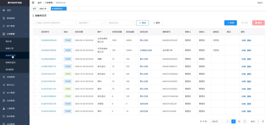
Task: Click the 重置 reset button
Action: click(x=156, y=23)
